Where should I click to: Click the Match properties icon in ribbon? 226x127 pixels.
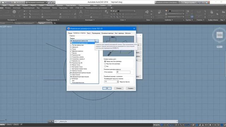[x=159, y=12]
